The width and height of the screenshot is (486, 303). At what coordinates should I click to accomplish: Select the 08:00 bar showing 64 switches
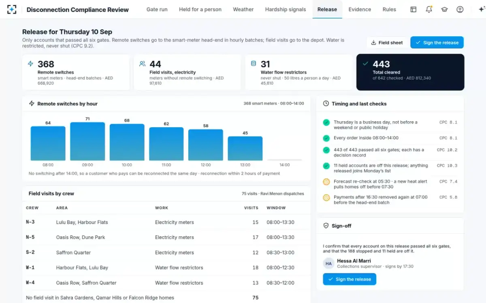point(48,143)
